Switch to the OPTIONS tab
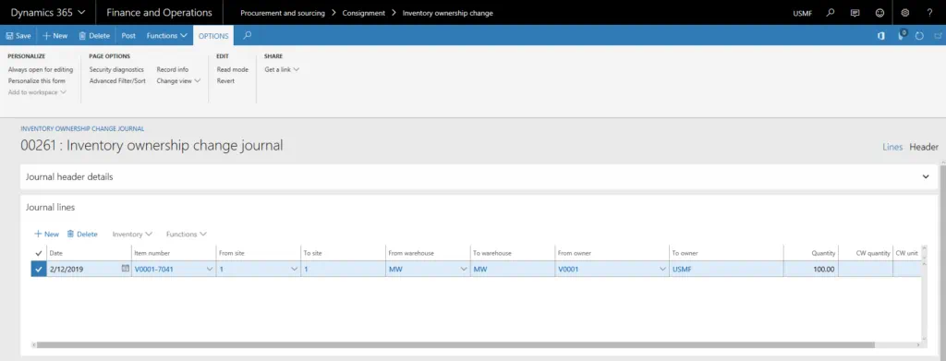 tap(213, 36)
